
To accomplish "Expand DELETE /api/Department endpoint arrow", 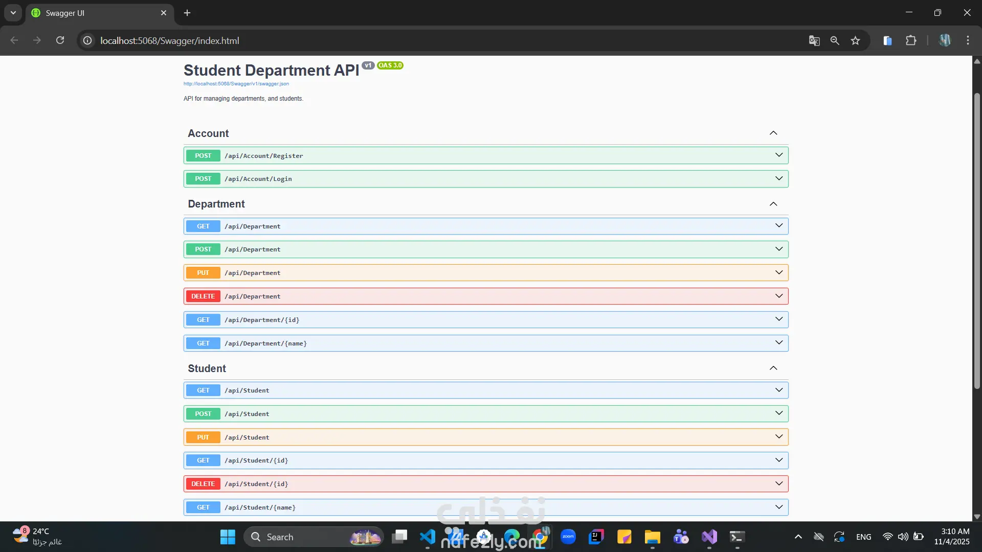I will point(778,296).
